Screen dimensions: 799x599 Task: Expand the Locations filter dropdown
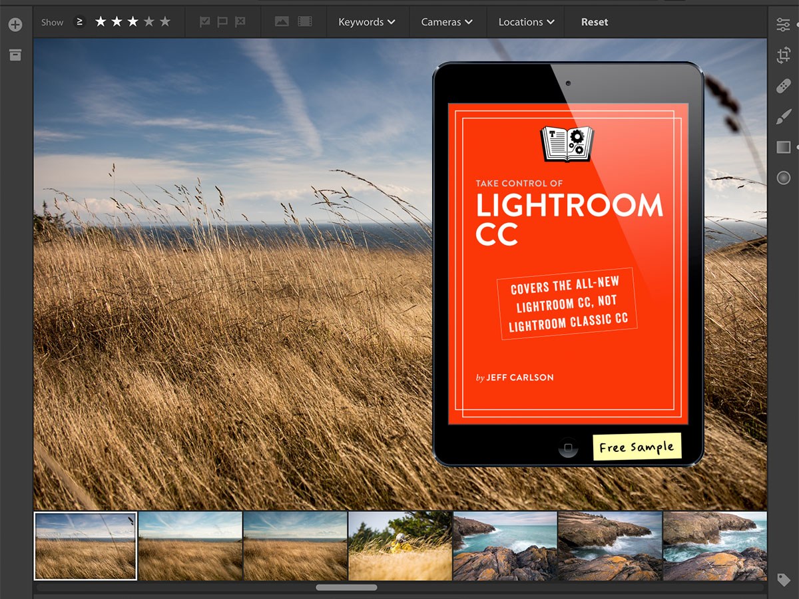click(x=526, y=22)
